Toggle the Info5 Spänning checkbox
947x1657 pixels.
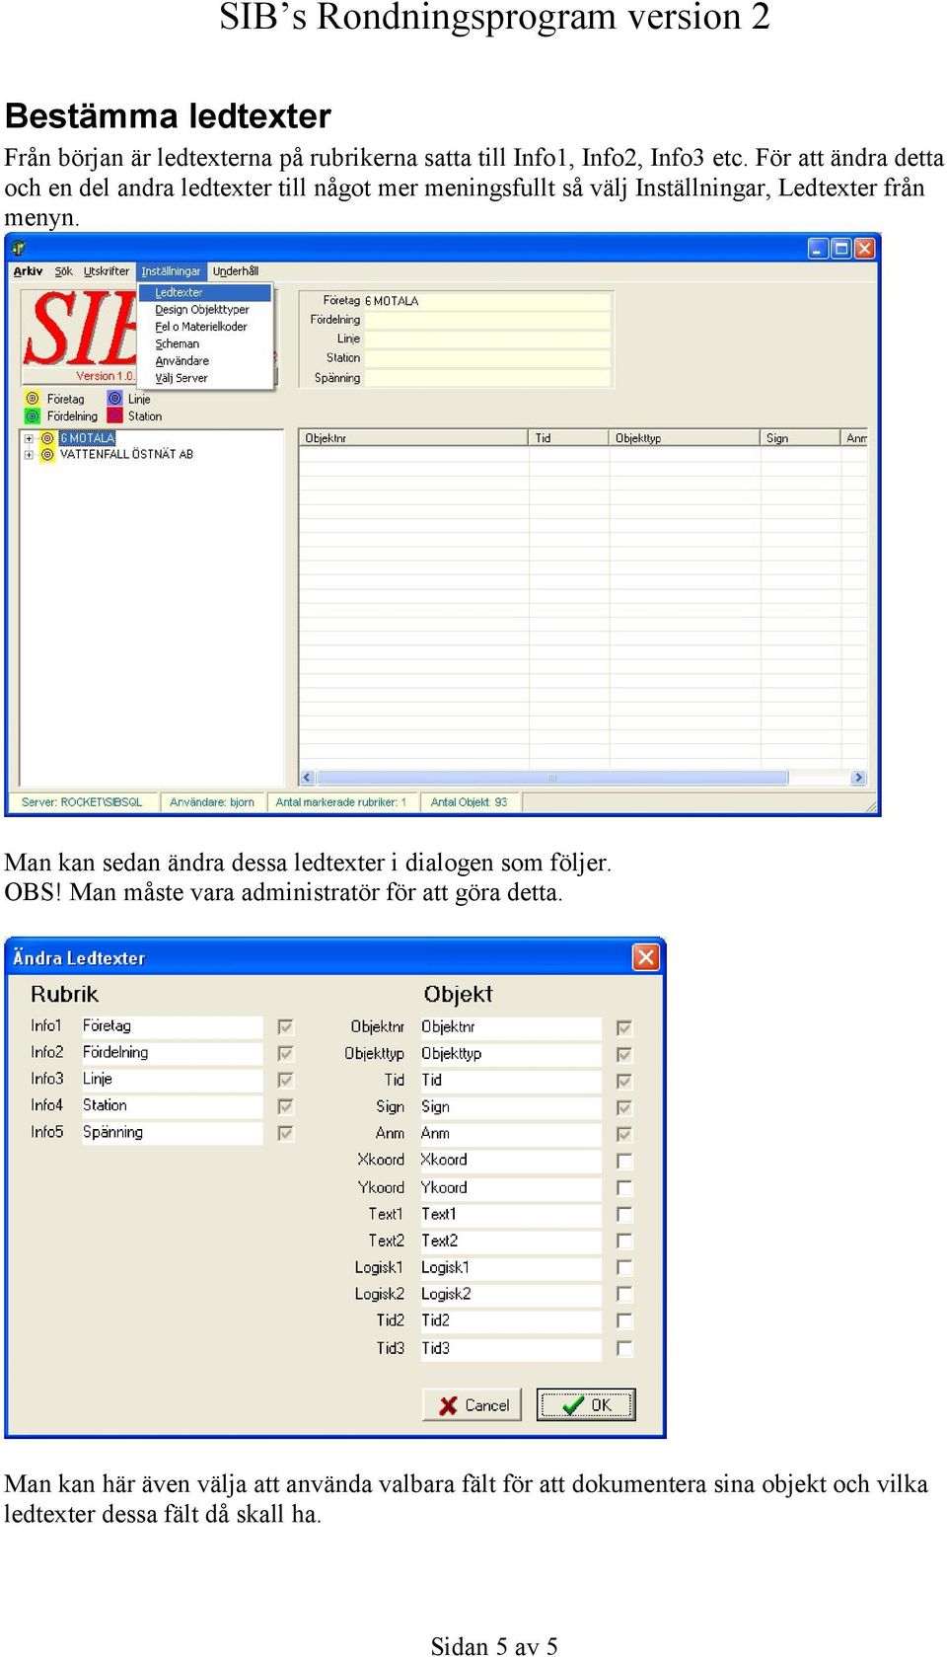[285, 1134]
